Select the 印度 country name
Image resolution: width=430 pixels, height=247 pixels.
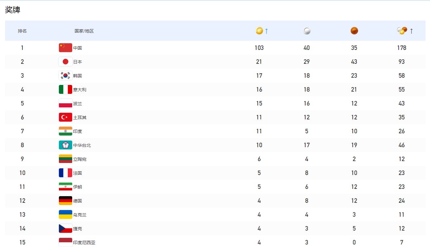click(78, 131)
